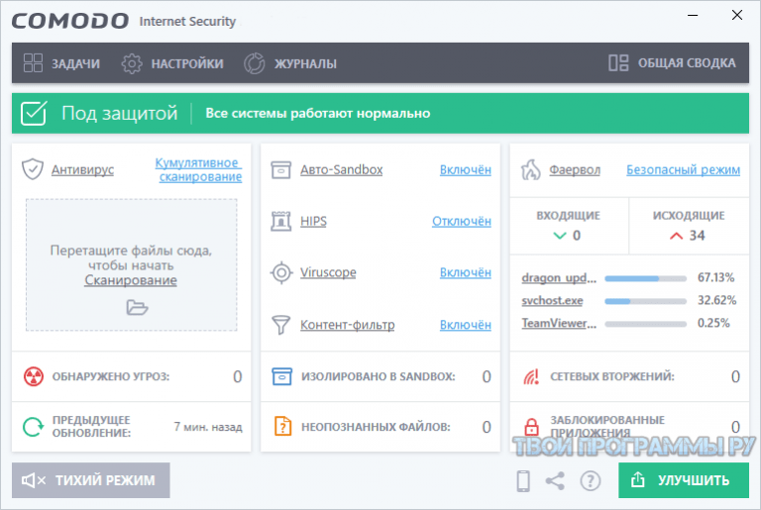761x510 pixels.
Task: Click the open folder icon in drop zone
Action: [x=137, y=308]
